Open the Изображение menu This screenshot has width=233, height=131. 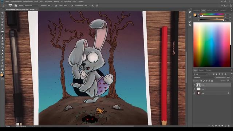point(28,1)
